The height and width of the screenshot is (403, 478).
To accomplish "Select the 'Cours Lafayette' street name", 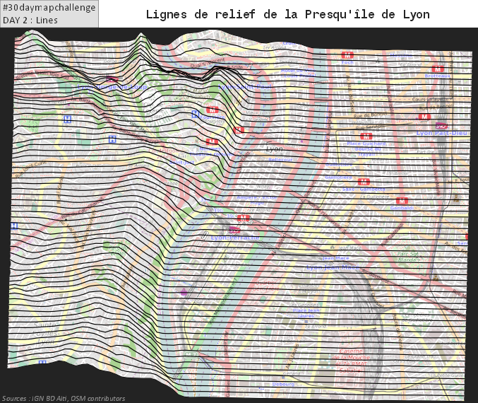I will coord(431,99).
